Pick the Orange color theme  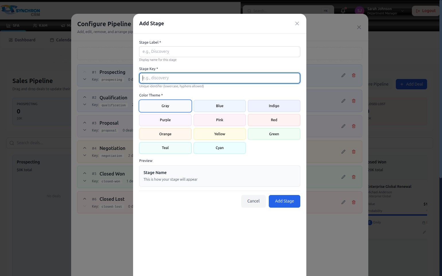tap(165, 134)
